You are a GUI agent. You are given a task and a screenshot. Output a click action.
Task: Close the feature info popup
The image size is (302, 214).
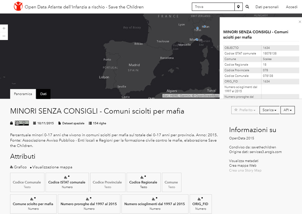(300, 22)
